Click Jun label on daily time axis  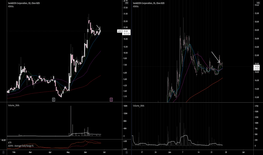pyautogui.click(x=85, y=152)
